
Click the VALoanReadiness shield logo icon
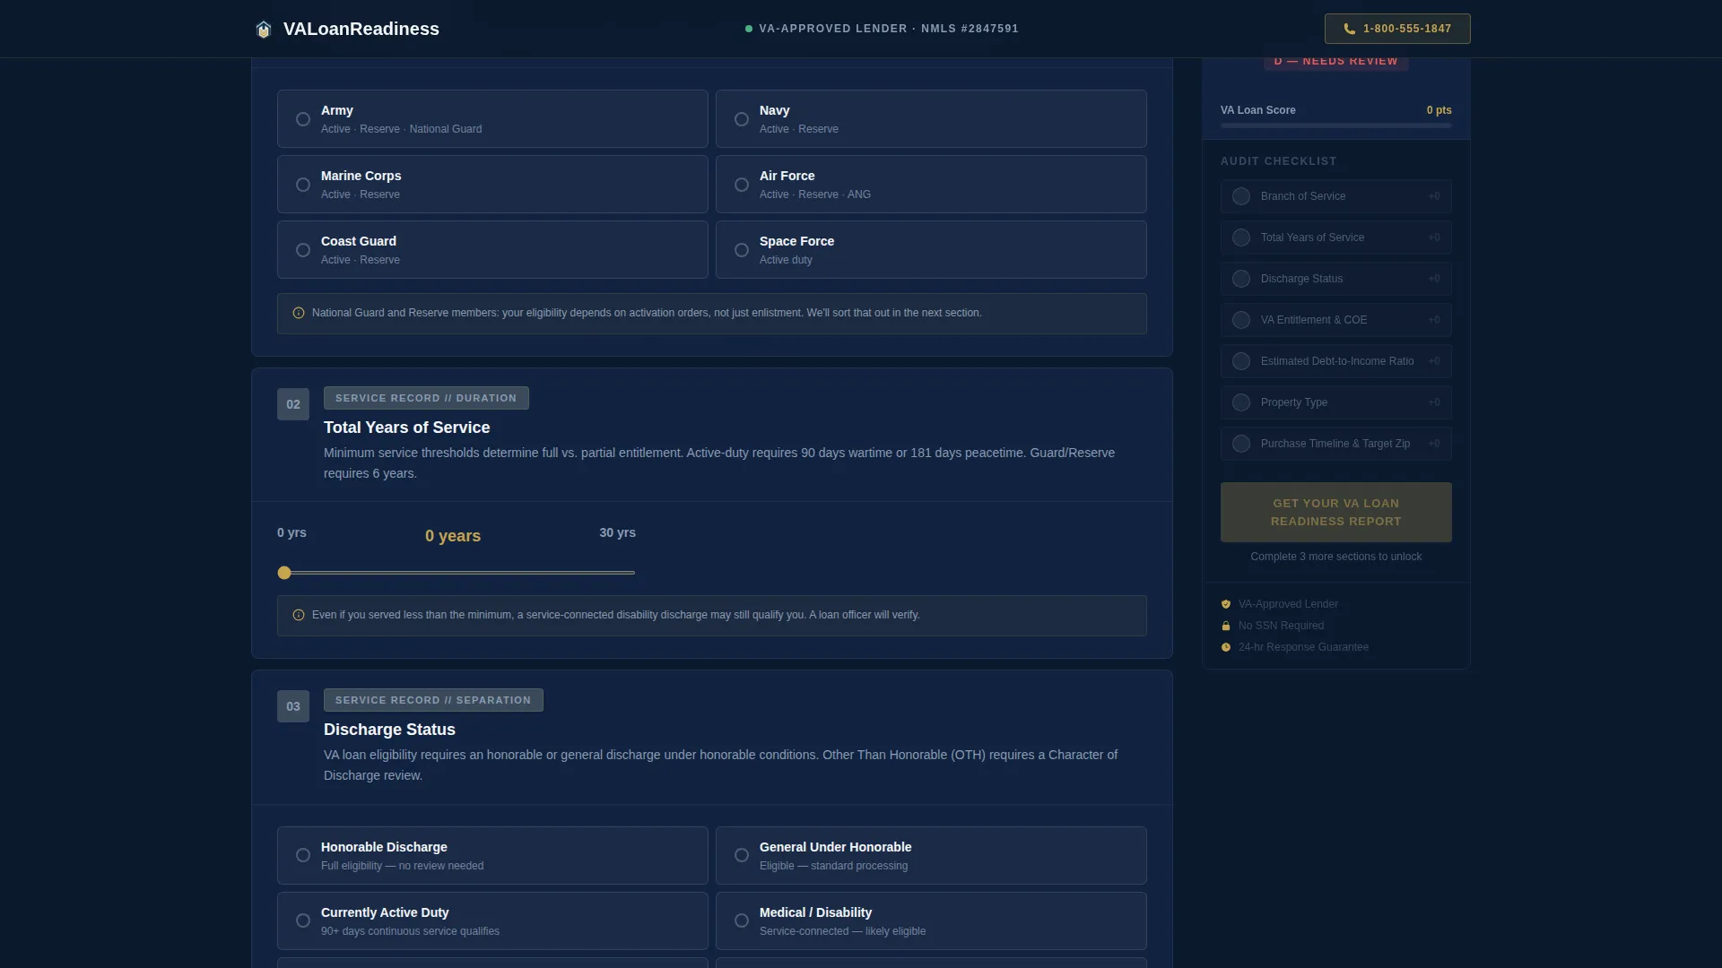click(x=263, y=30)
